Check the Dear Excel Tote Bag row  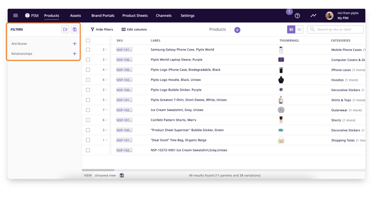tap(88, 140)
